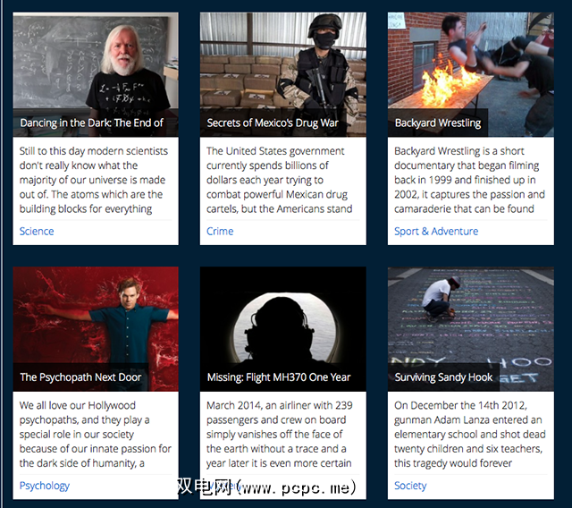Open the Missing: Flight MH370 thumbnail
Viewport: 572px width, 508px height.
(x=283, y=329)
